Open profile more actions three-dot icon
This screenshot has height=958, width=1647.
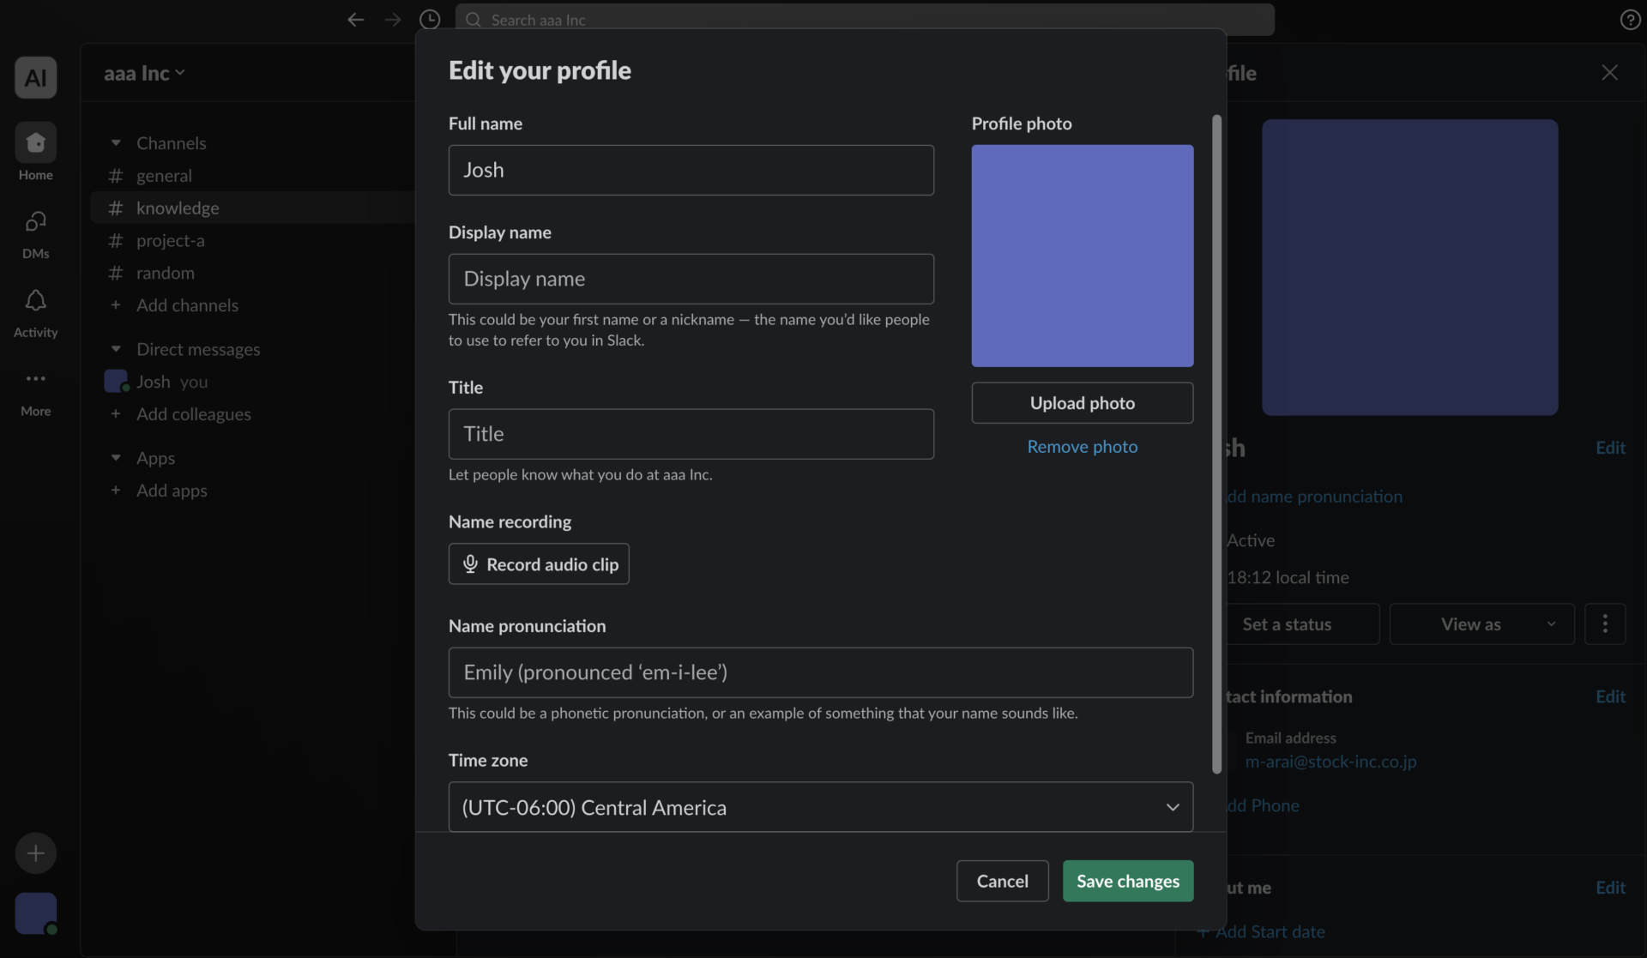[1605, 624]
